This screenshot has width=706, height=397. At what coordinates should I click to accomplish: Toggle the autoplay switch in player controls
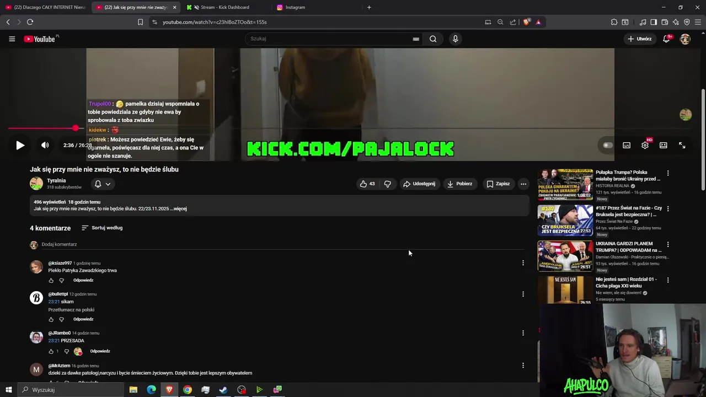[607, 146]
